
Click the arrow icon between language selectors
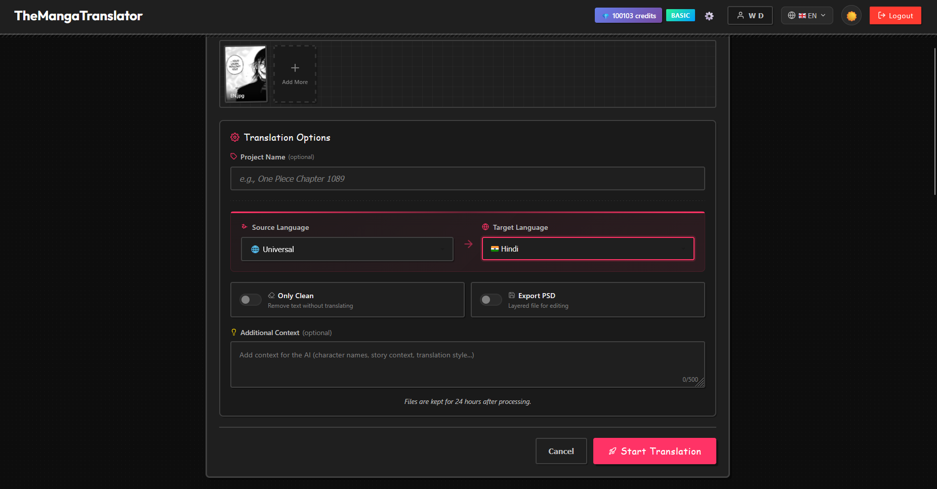coord(468,243)
